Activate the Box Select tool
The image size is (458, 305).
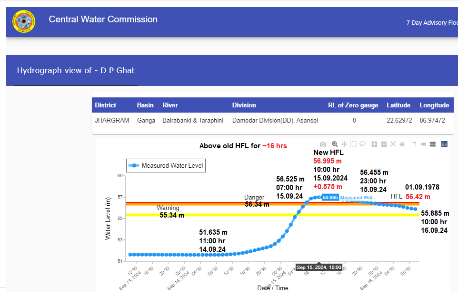(354, 144)
